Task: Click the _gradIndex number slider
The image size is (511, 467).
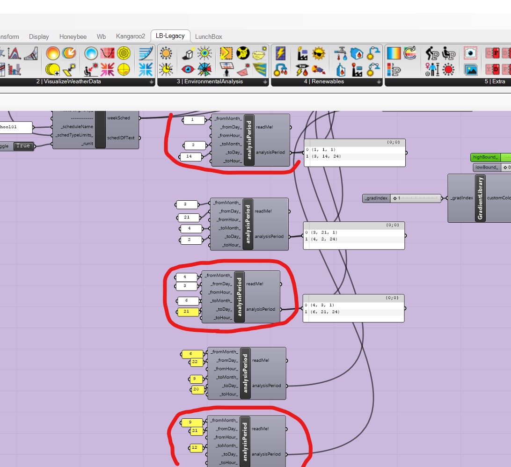Action: 402,198
